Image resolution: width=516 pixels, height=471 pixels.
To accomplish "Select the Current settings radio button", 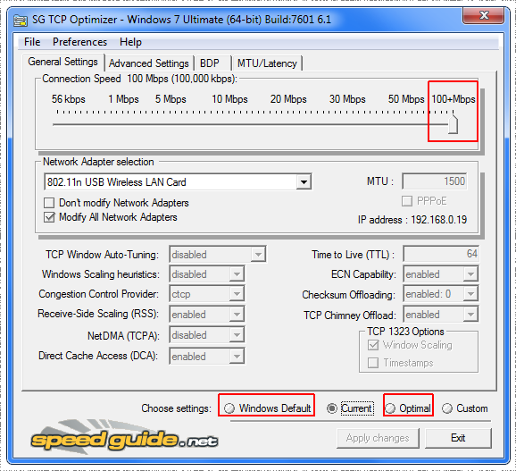I will click(332, 408).
